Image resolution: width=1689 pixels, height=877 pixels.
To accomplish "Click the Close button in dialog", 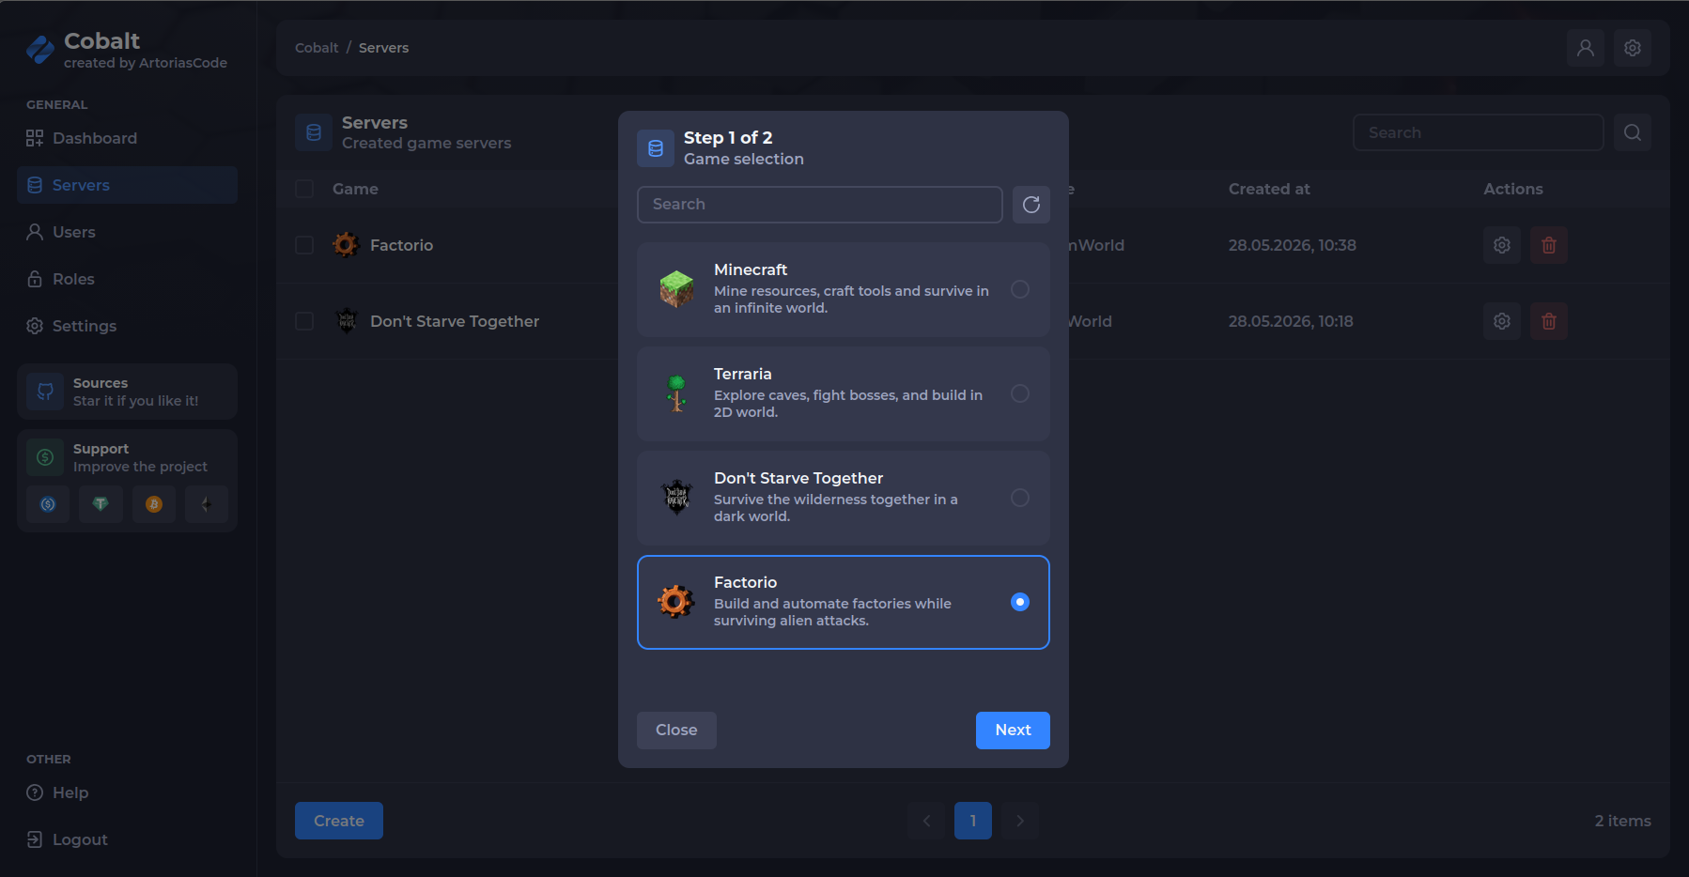I will pyautogui.click(x=676, y=731).
